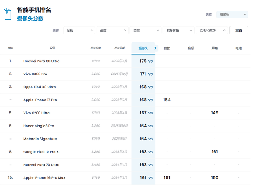Open the 类型 type filter dropdown
Screen dimensions: 253x185
[x=145, y=30]
